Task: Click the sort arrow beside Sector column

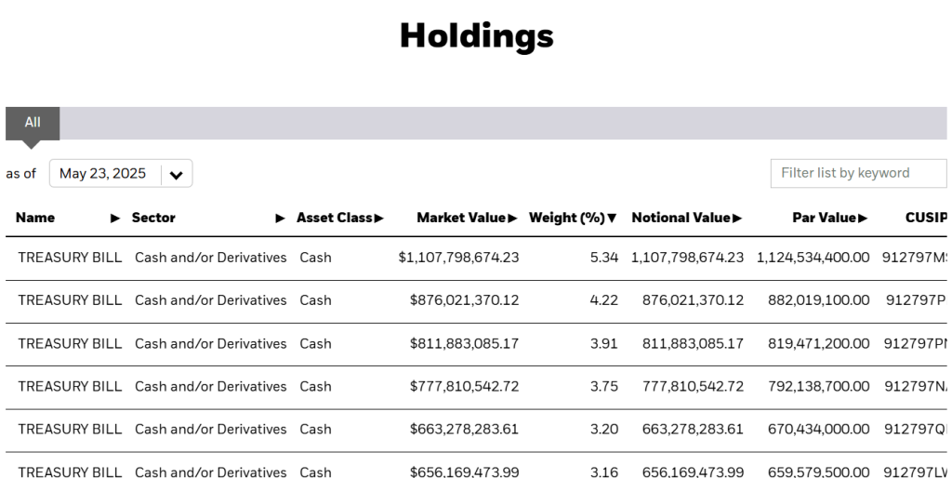Action: (281, 218)
